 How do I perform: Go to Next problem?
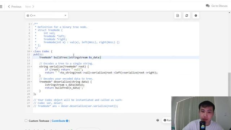[x=30, y=6]
